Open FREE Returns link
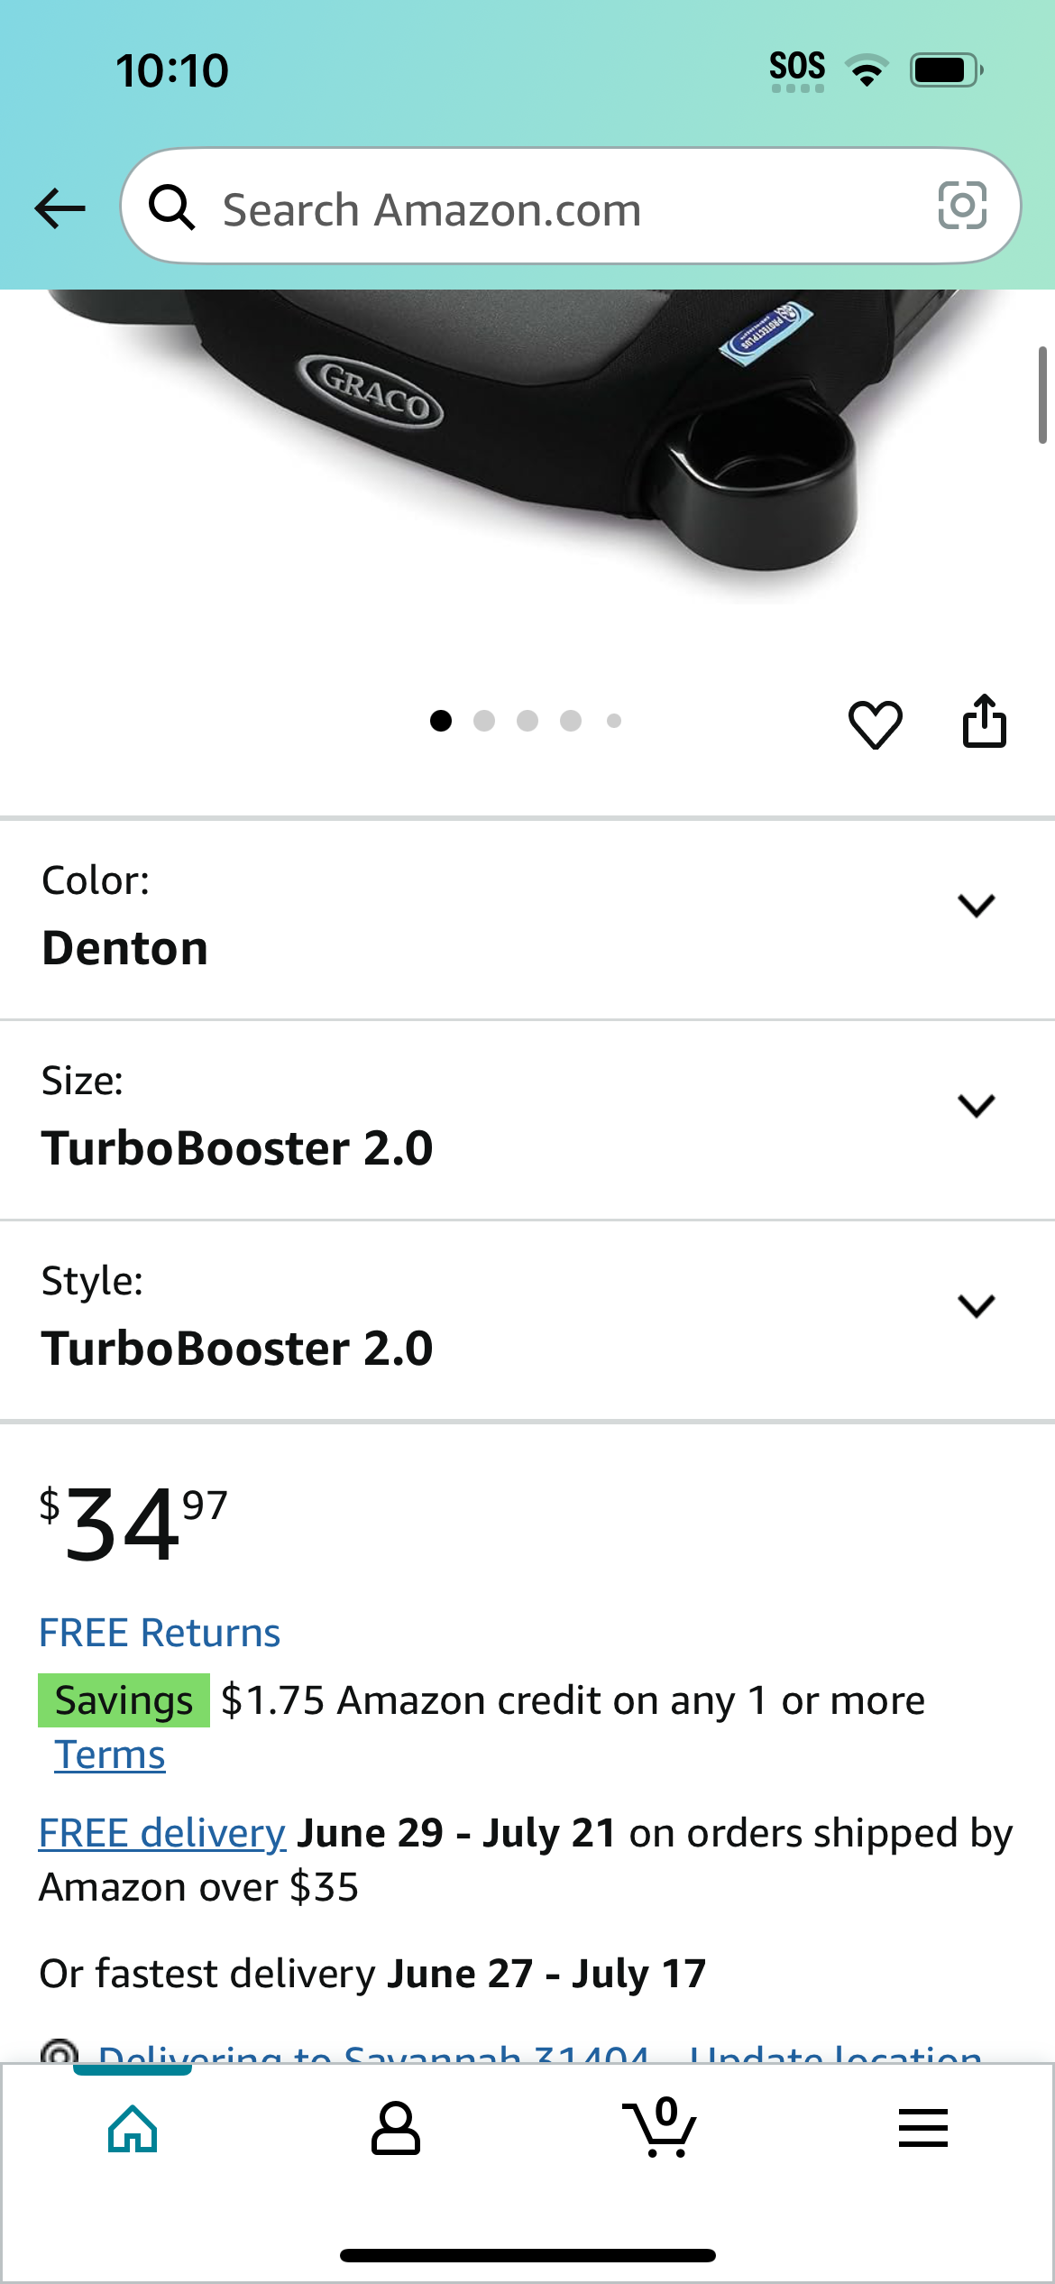This screenshot has width=1055, height=2284. click(x=160, y=1633)
